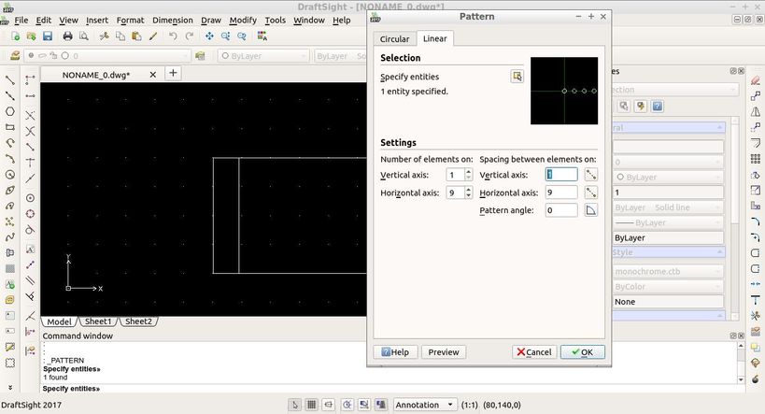Click the Pattern angle input field

click(561, 210)
